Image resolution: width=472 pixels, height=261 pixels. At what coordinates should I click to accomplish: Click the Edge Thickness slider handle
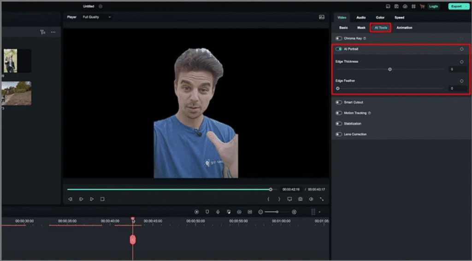point(390,70)
